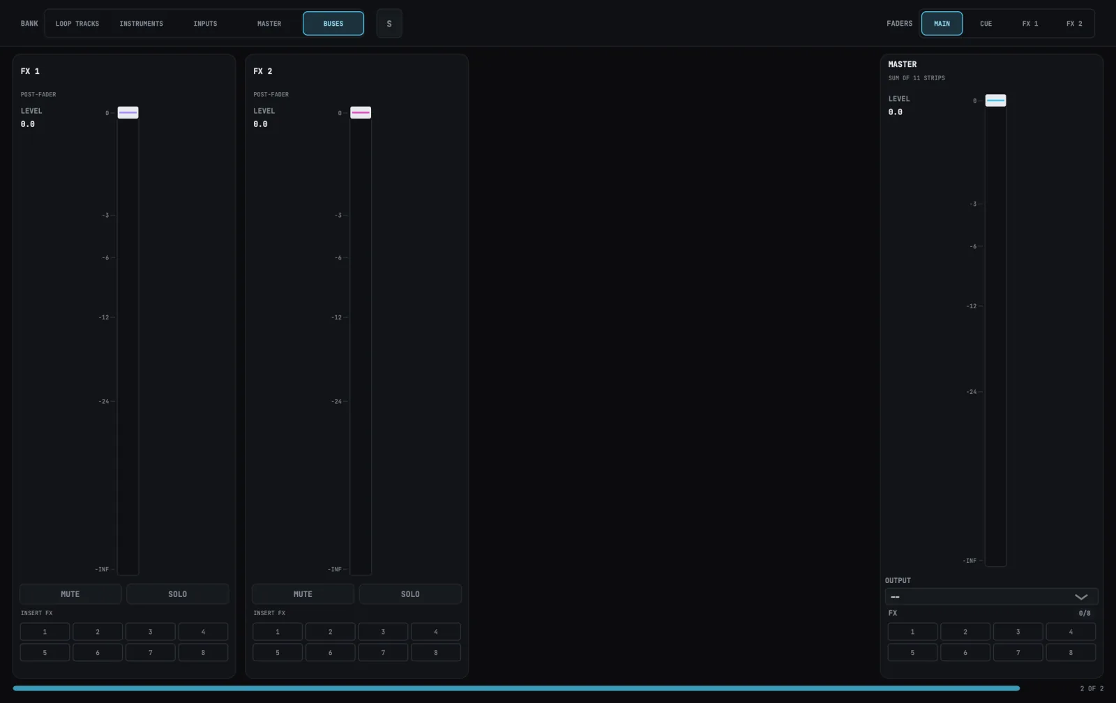Viewport: 1116px width, 703px height.
Task: Toggle the S solo button in top bar
Action: pyautogui.click(x=389, y=23)
